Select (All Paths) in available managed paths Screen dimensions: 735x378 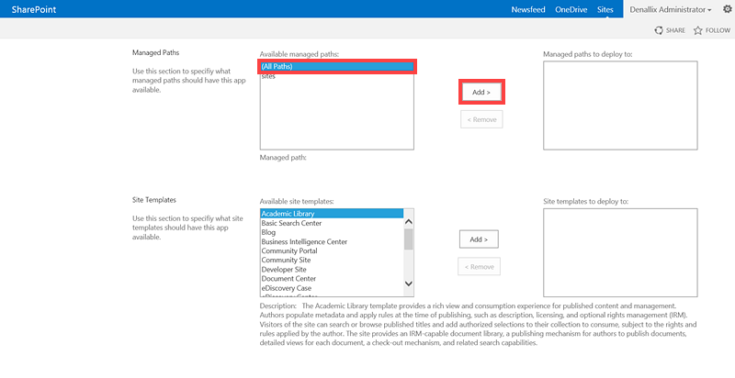(x=336, y=66)
